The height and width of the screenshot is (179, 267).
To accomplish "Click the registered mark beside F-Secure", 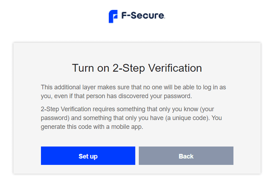I will click(164, 18).
